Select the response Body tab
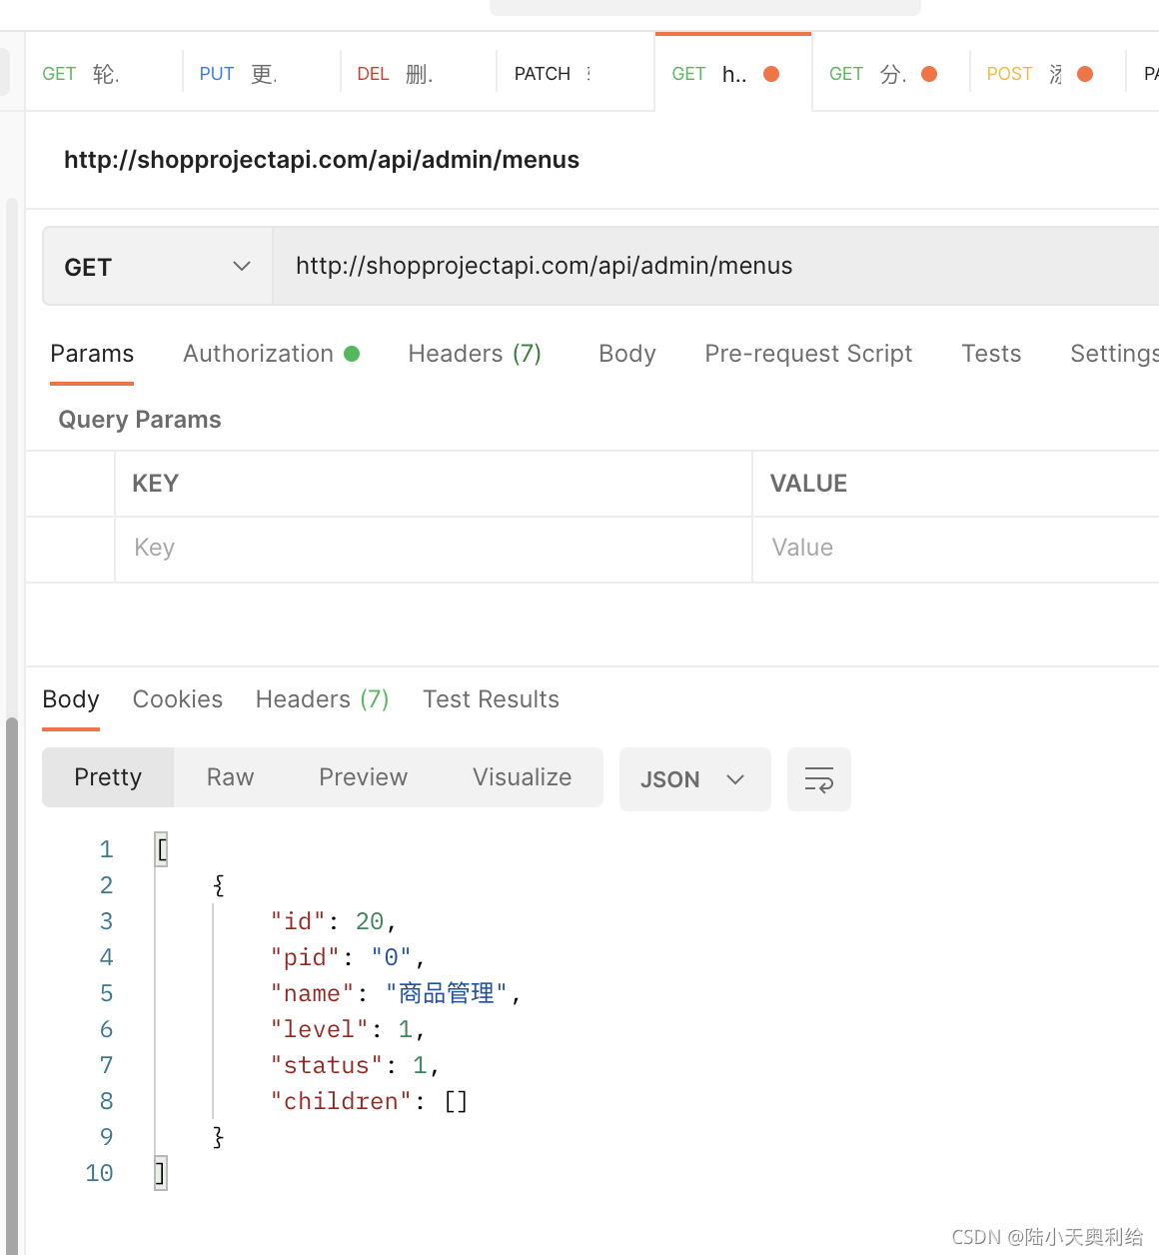This screenshot has width=1159, height=1255. pos(71,699)
